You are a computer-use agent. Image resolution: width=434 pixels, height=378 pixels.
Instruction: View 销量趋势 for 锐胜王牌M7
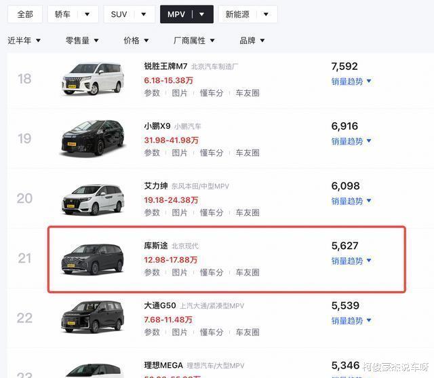click(x=351, y=81)
